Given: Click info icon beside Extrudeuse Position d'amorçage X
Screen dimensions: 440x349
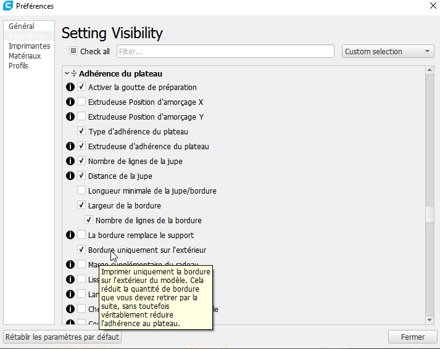Looking at the screenshot, I should [x=70, y=102].
